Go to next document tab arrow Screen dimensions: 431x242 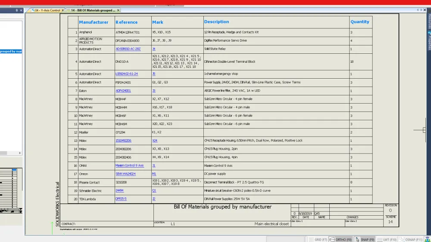(x=421, y=10)
